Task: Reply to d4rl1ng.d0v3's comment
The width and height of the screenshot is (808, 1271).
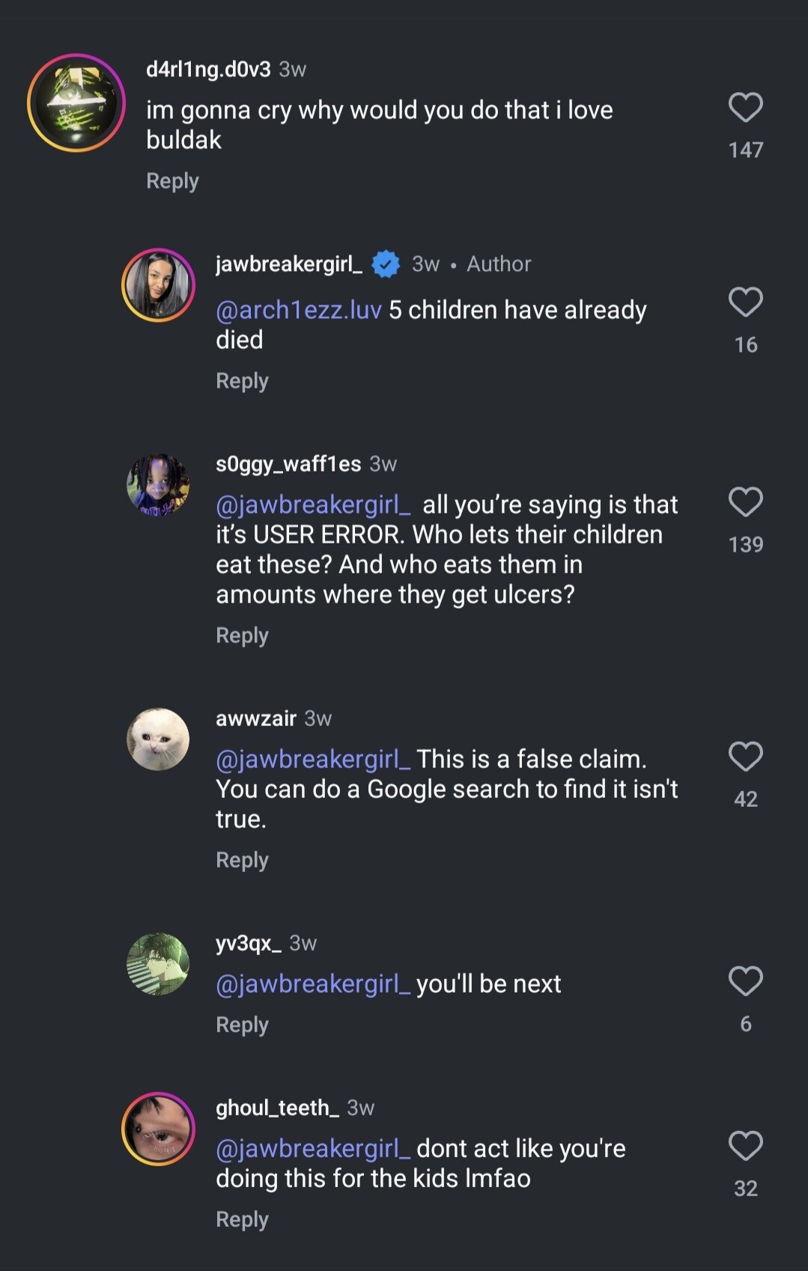Action: click(x=172, y=181)
